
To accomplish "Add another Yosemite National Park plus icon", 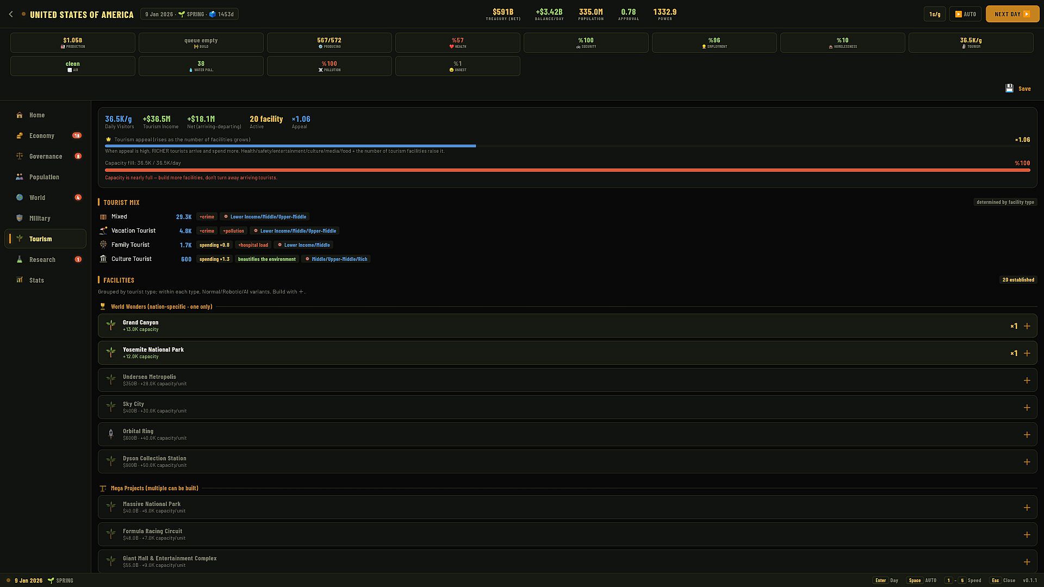I will (x=1027, y=353).
